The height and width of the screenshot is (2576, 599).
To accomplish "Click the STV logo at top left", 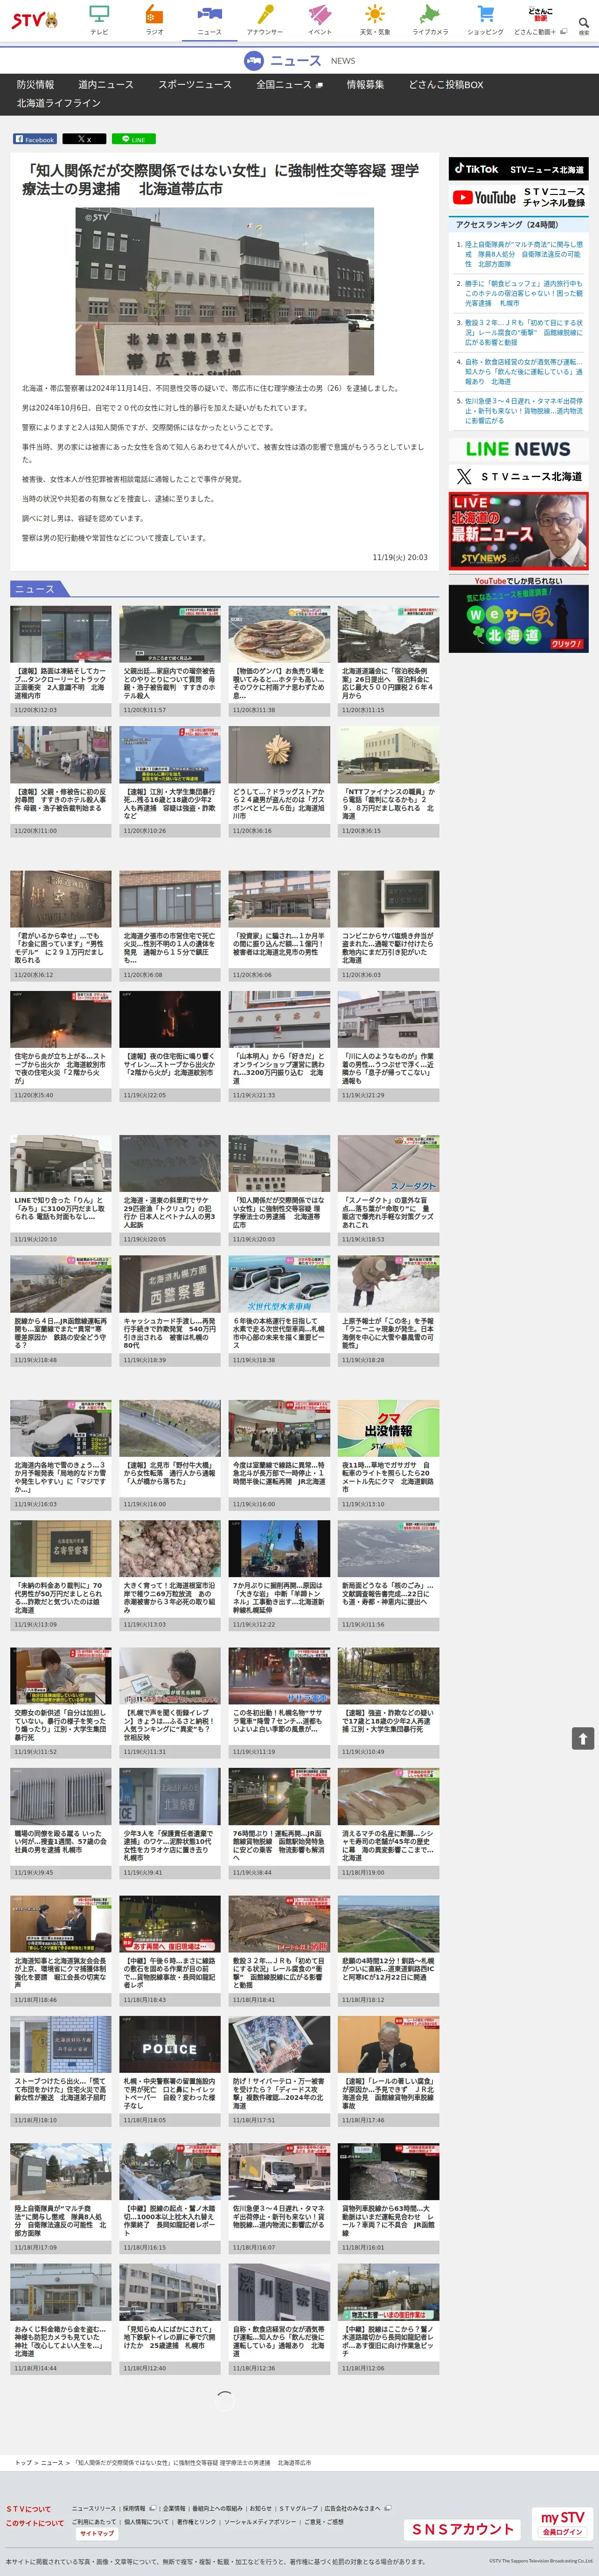I will (x=34, y=19).
